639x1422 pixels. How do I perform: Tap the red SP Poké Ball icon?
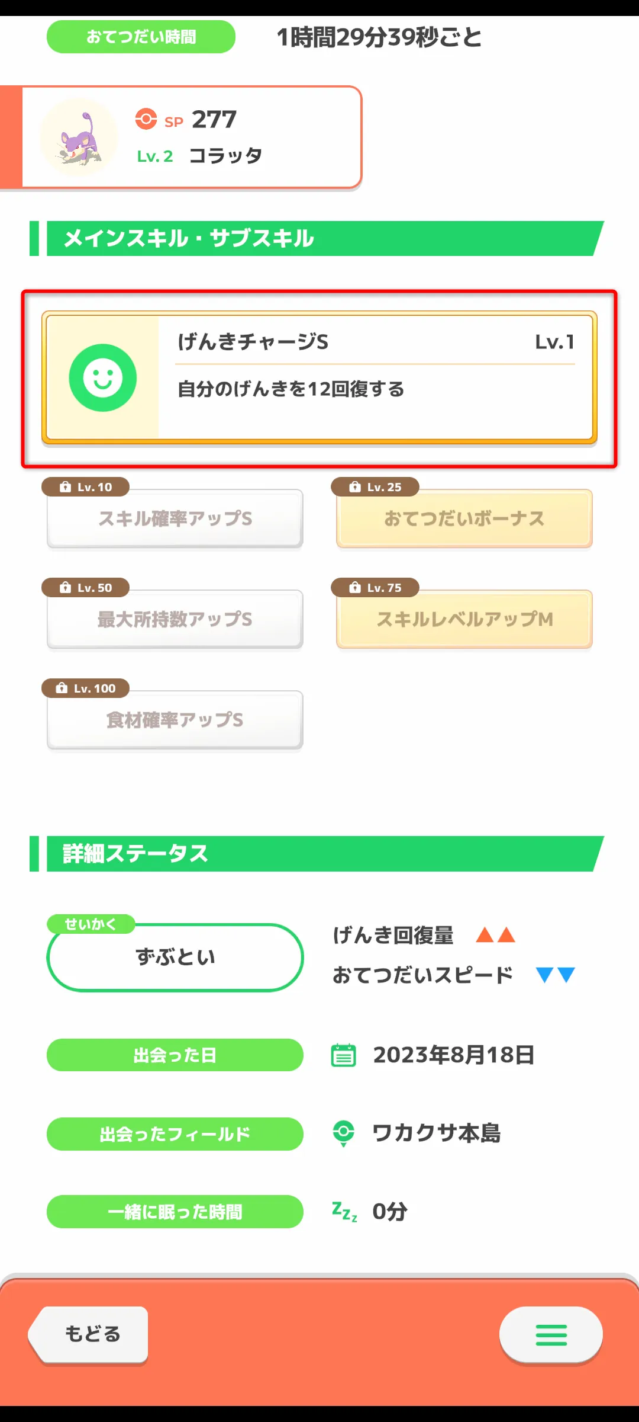146,119
